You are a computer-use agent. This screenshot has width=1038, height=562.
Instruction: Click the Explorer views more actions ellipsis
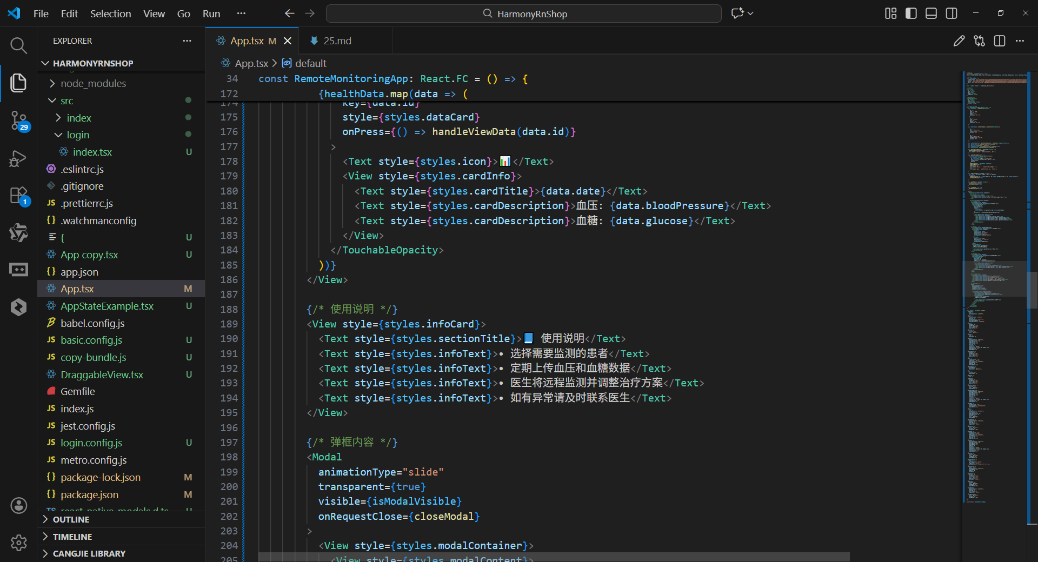[x=187, y=41]
